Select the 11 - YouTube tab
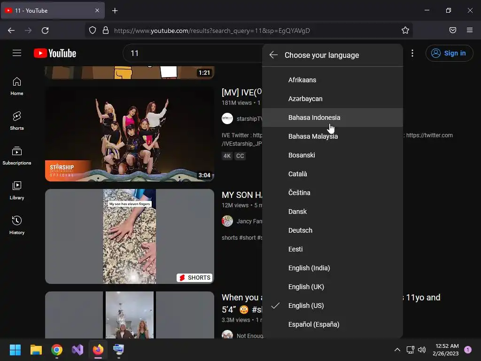The width and height of the screenshot is (481, 361). 53,10
